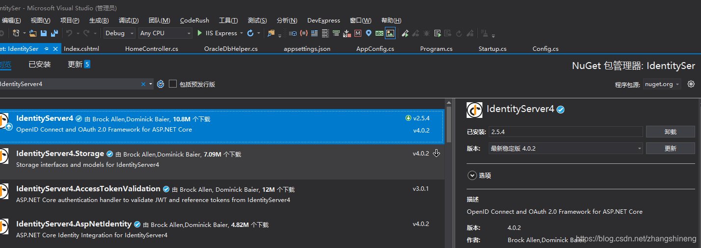Open the Project menu
The width and height of the screenshot is (701, 248).
pos(70,20)
